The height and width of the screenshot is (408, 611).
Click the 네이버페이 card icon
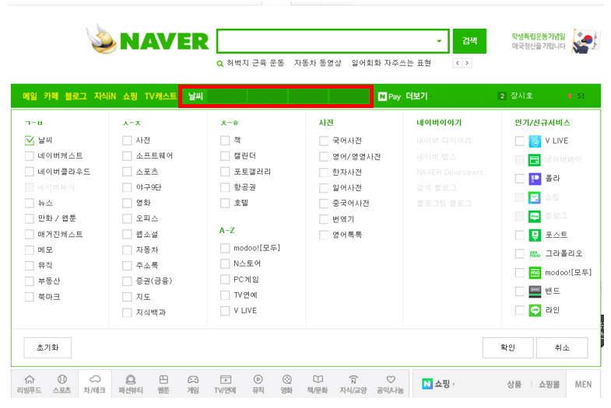click(x=535, y=160)
